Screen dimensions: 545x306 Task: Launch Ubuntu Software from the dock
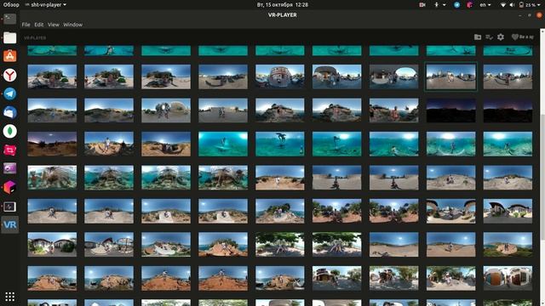pos(9,56)
